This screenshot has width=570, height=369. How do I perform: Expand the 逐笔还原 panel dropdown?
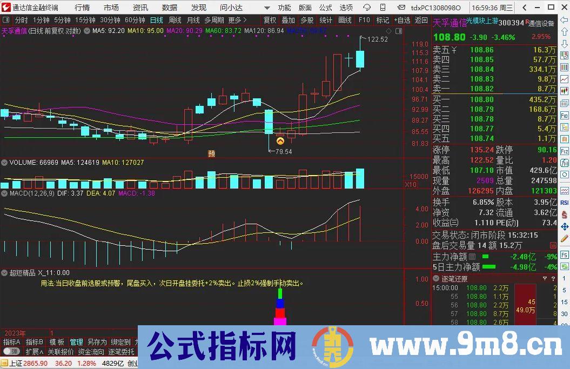tap(436, 278)
